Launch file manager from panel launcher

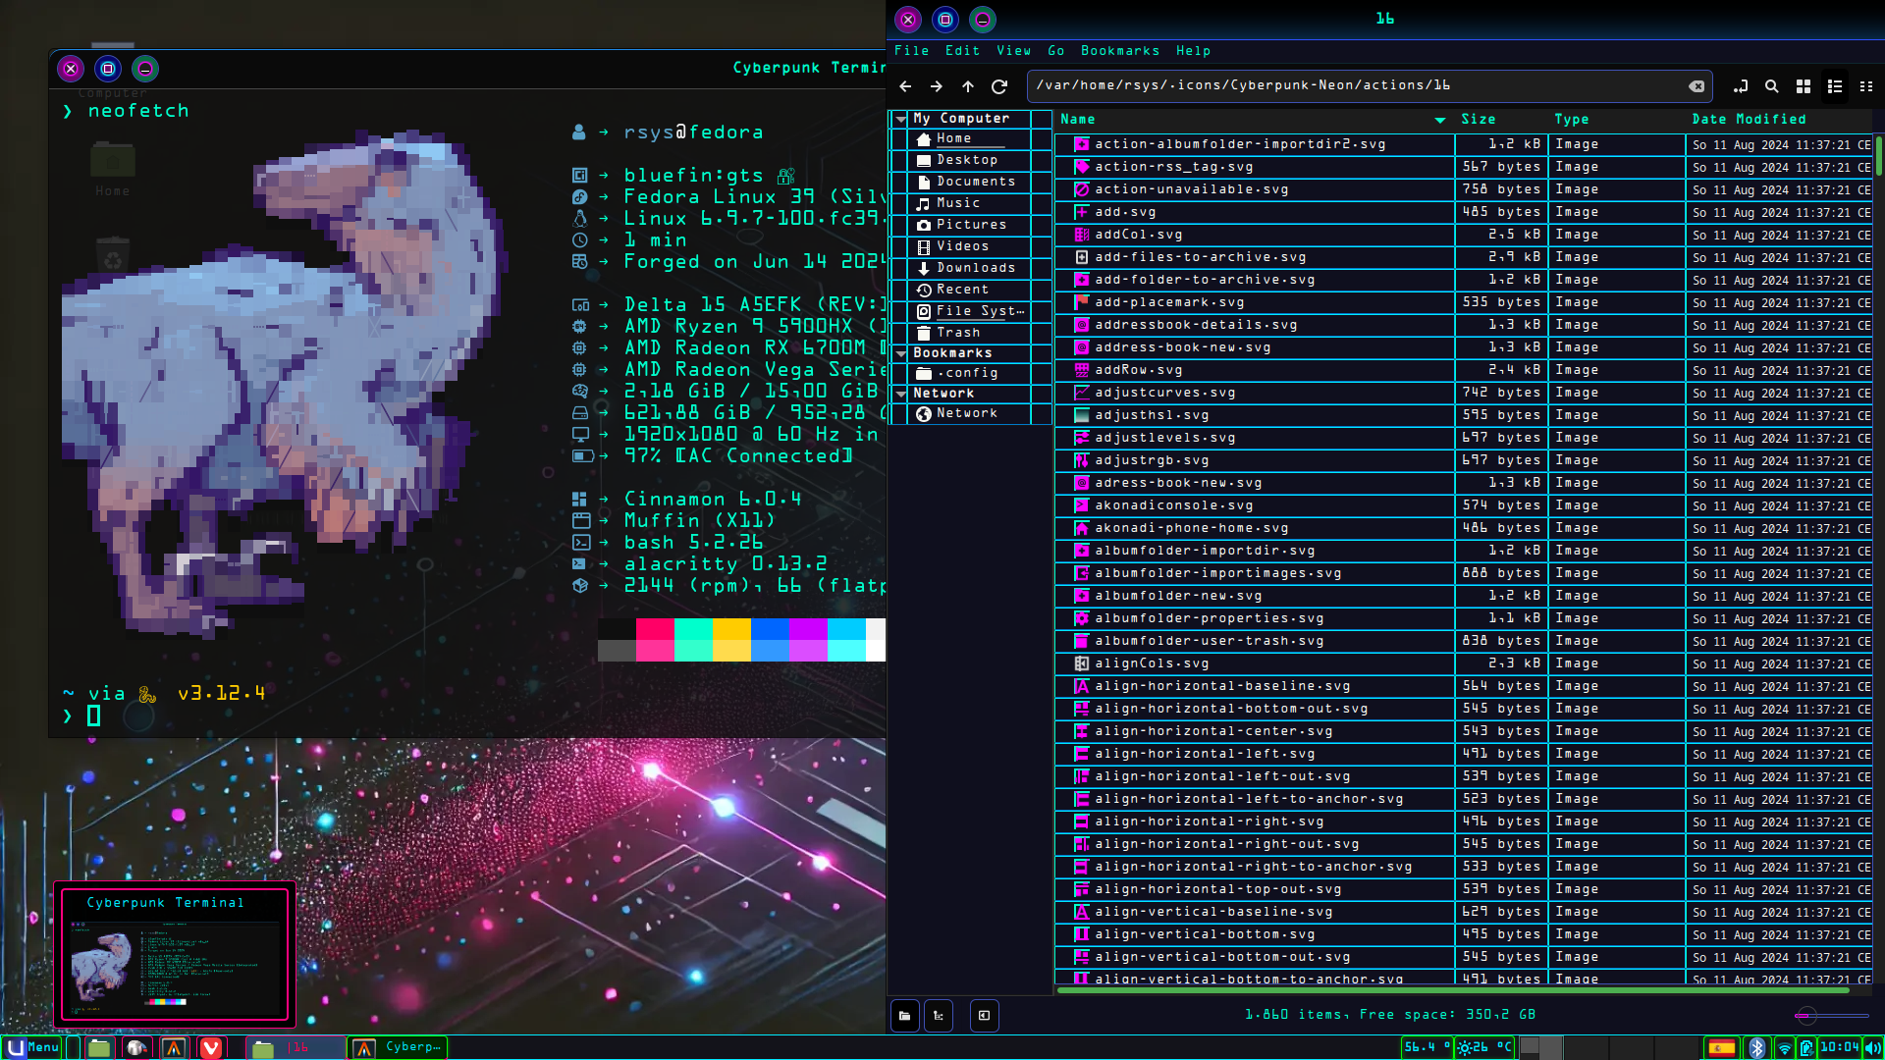[99, 1047]
